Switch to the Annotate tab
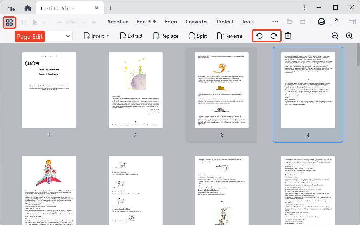360x225 pixels. pyautogui.click(x=118, y=22)
